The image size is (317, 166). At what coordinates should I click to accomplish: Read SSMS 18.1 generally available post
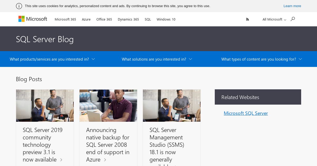(167, 146)
